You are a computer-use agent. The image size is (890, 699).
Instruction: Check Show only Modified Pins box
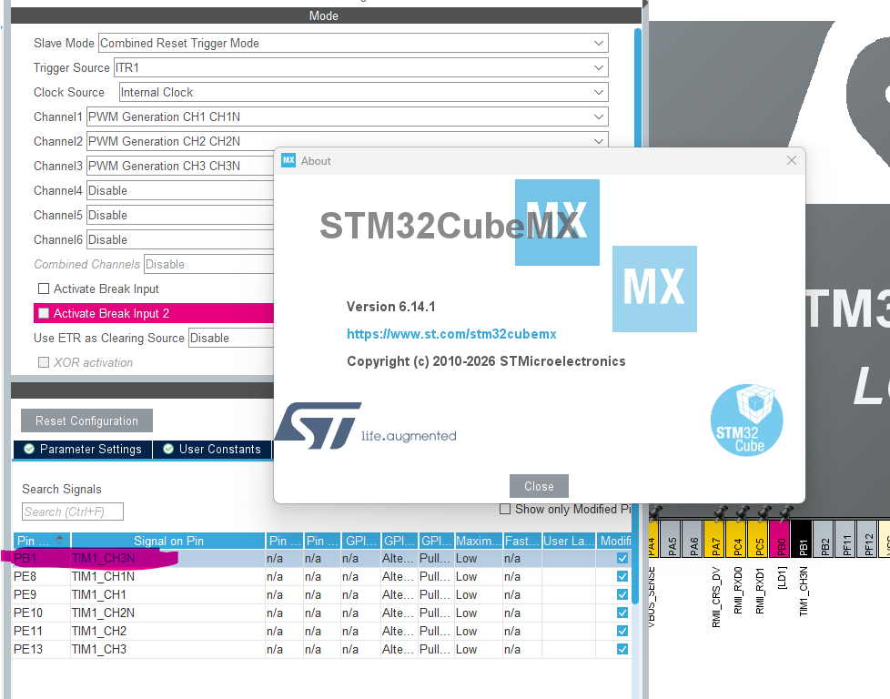504,509
